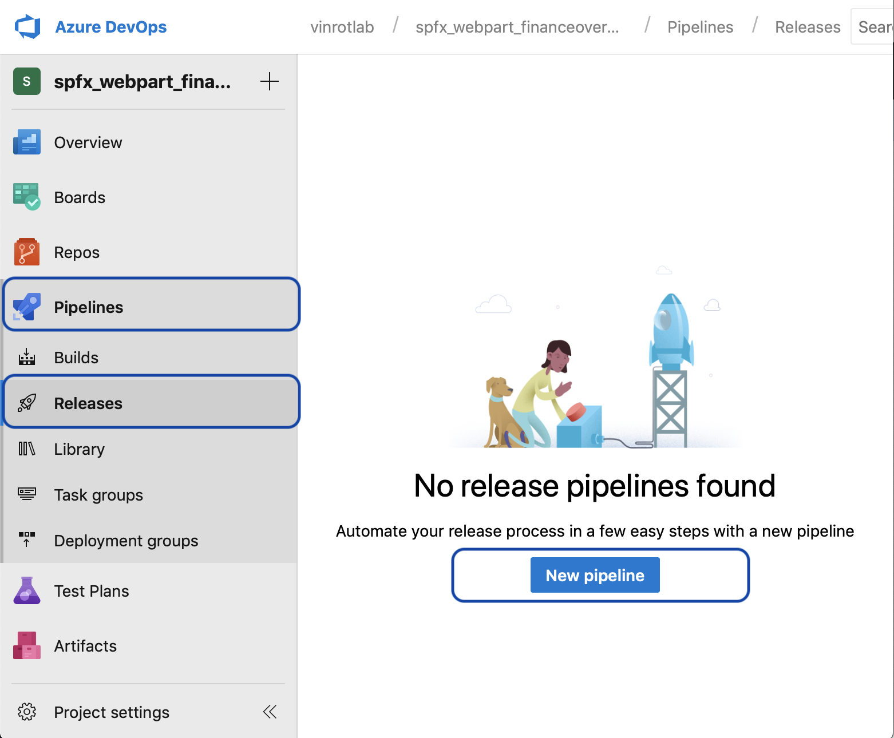Click the green project avatar tile
The image size is (894, 738).
coord(27,82)
